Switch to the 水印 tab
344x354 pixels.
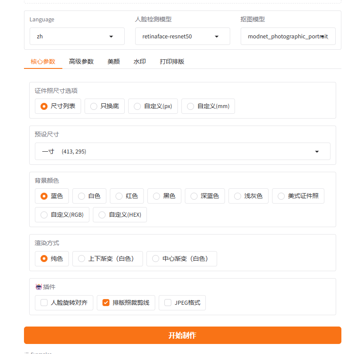pyautogui.click(x=140, y=61)
